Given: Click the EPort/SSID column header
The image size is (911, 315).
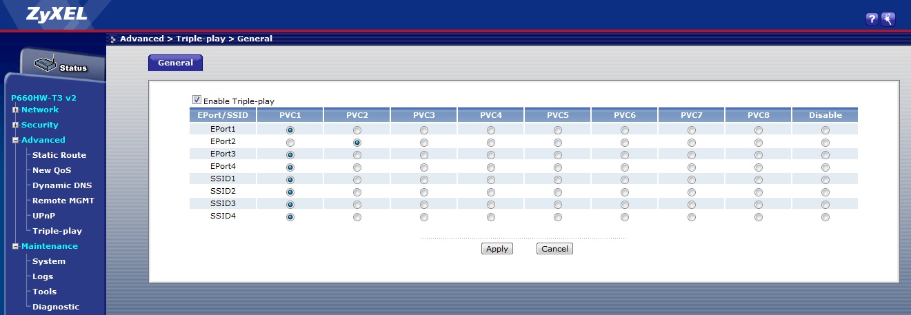Looking at the screenshot, I should pyautogui.click(x=223, y=115).
